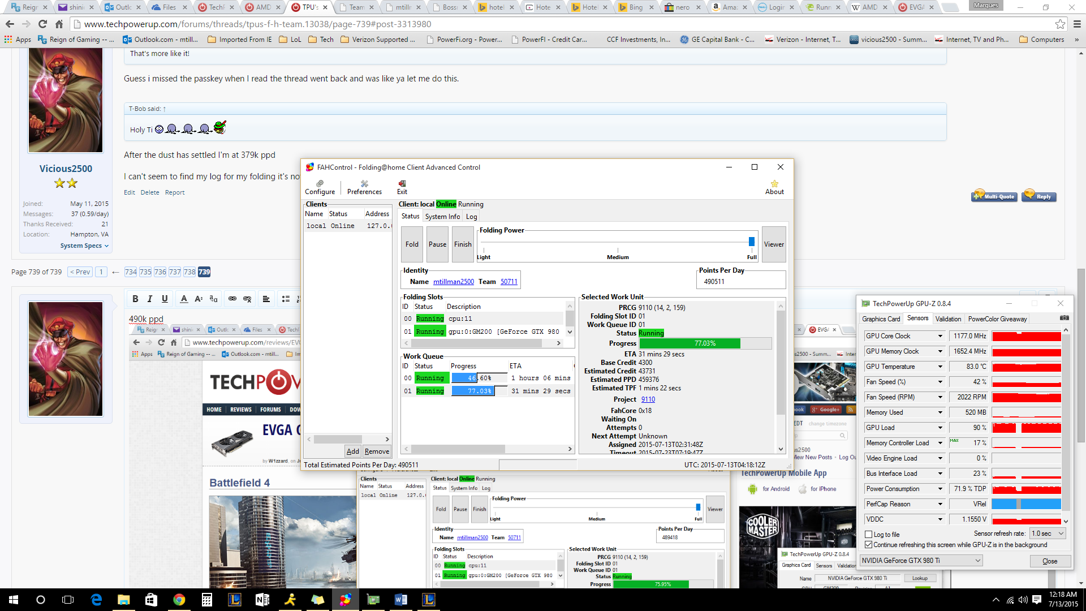1086x611 pixels.
Task: Switch to System Info tab in FAHControl
Action: 442,217
